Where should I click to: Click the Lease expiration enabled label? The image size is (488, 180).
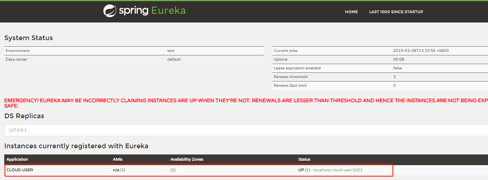click(x=297, y=68)
